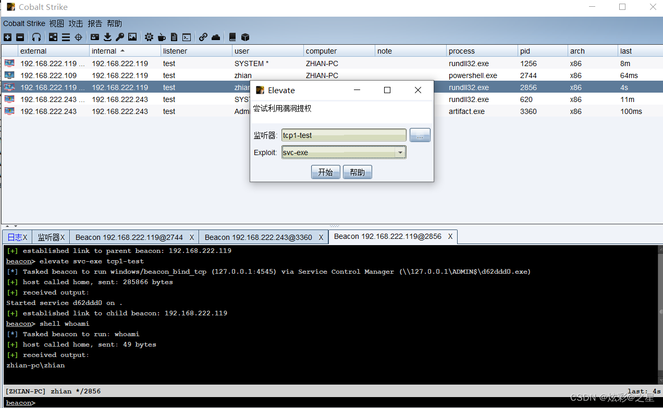
Task: Open the Cobalt Strike menu
Action: 24,23
